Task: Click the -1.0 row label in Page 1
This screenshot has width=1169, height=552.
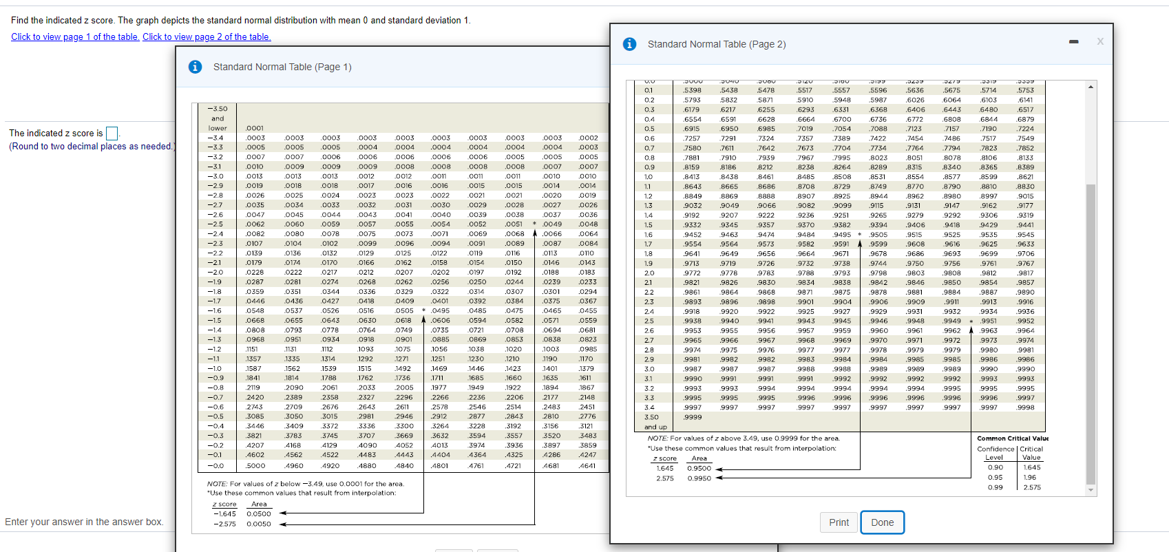Action: tap(215, 368)
